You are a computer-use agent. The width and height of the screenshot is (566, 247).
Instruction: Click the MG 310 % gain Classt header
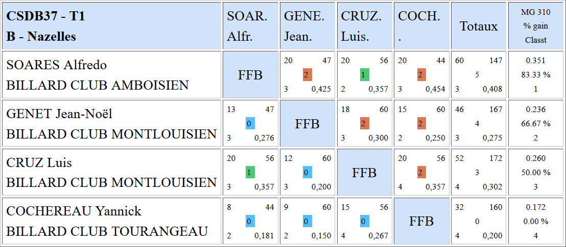coord(536,26)
